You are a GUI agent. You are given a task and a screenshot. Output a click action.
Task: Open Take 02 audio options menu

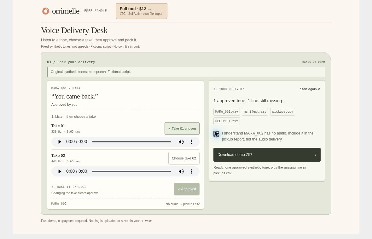click(191, 171)
